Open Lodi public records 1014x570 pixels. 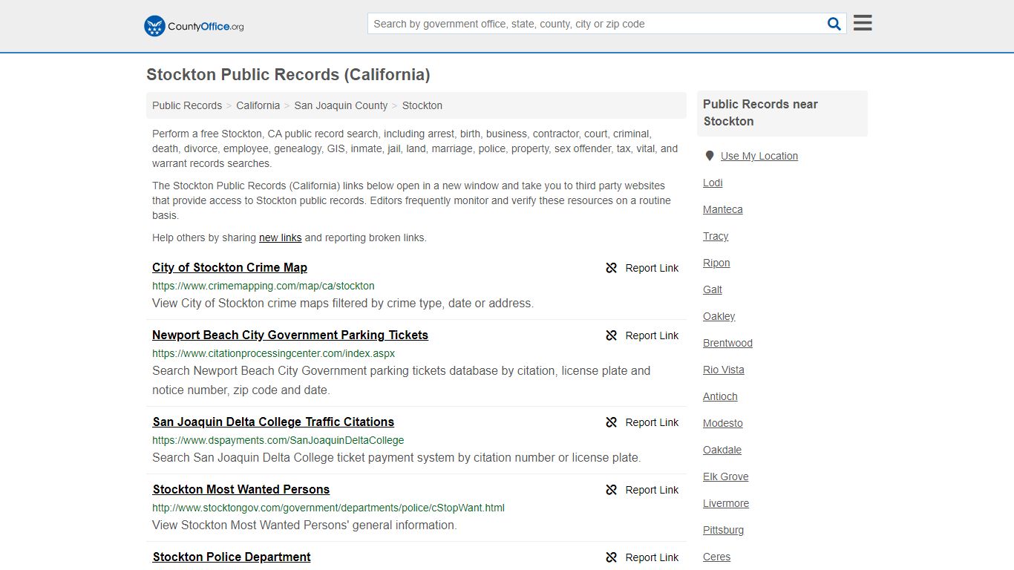[x=713, y=183]
